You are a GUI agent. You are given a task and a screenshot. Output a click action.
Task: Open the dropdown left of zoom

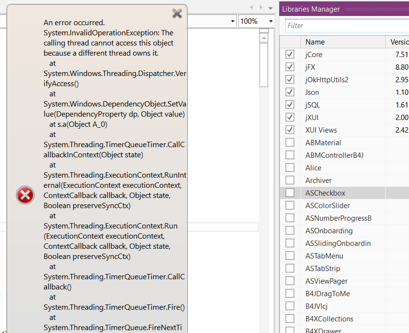coord(233,21)
